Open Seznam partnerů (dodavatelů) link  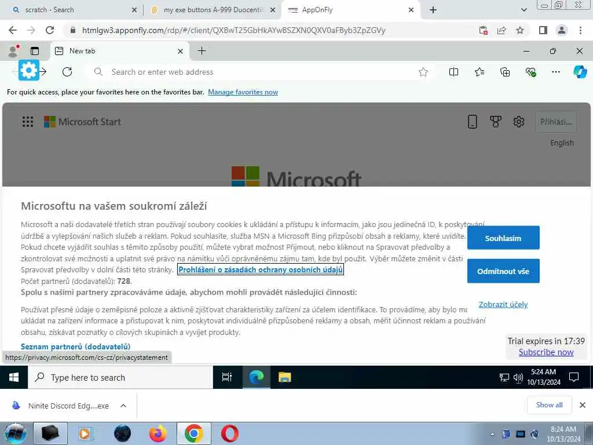(76, 346)
